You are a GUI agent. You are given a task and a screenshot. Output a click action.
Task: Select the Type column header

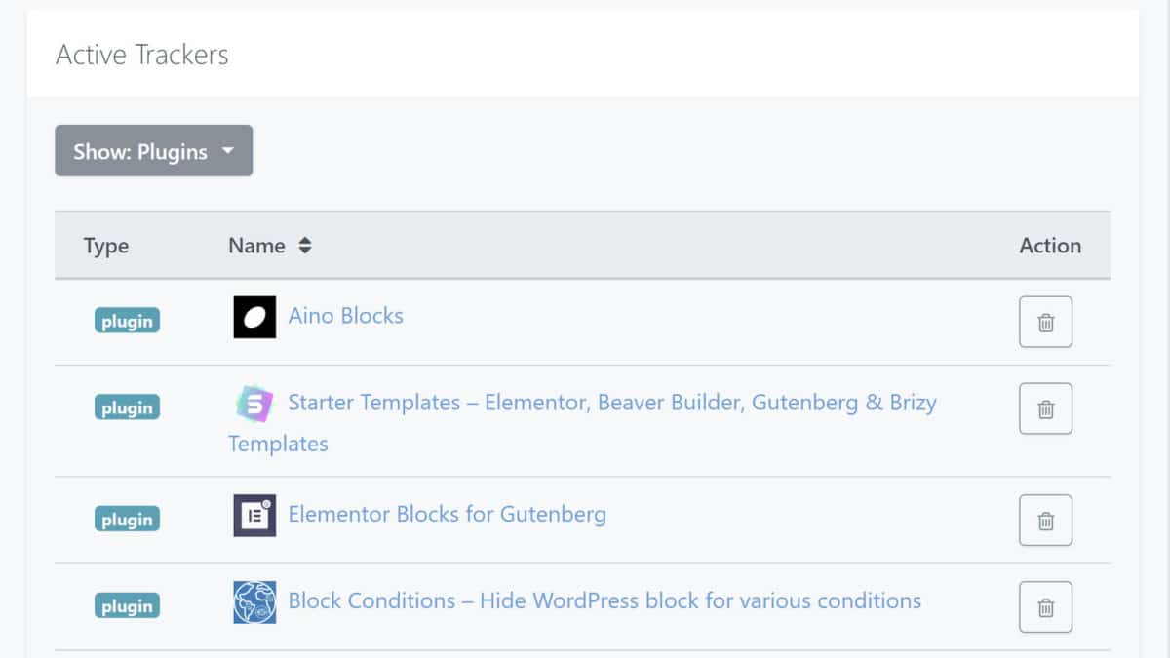[105, 246]
